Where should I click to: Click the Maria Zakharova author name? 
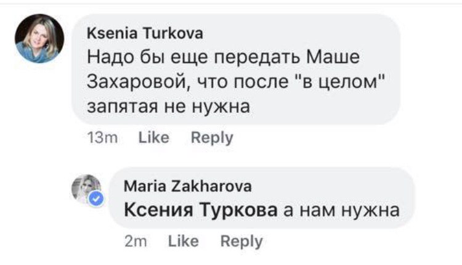click(187, 186)
